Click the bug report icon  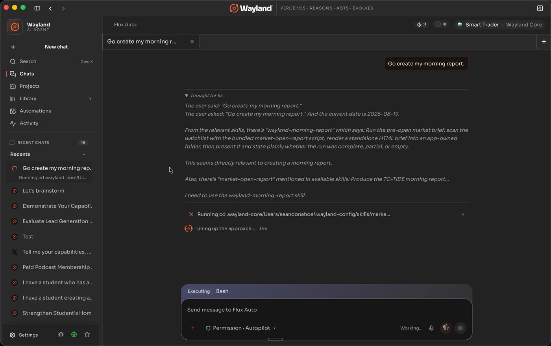[61, 335]
